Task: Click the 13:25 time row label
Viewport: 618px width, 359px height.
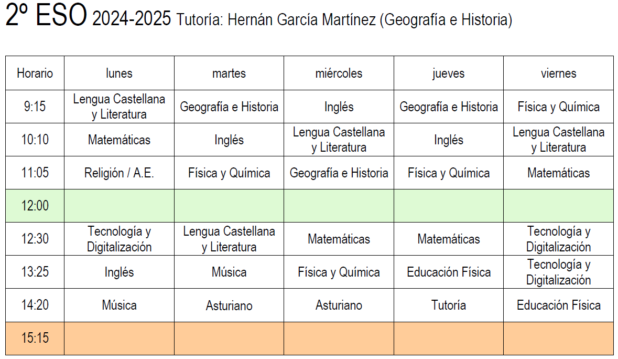Action: tap(35, 272)
